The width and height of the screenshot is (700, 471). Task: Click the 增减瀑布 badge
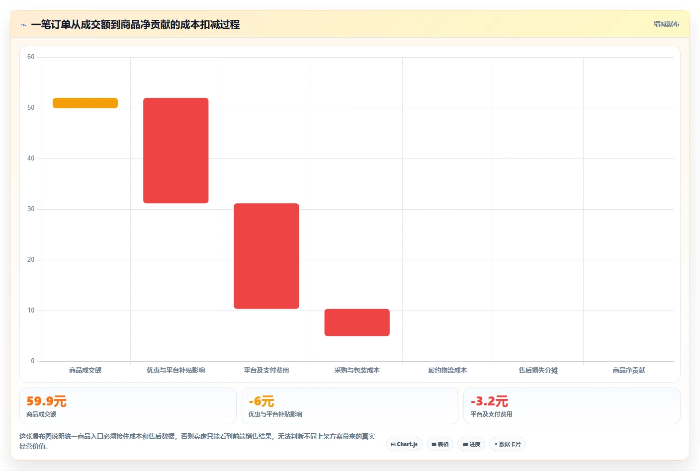666,24
